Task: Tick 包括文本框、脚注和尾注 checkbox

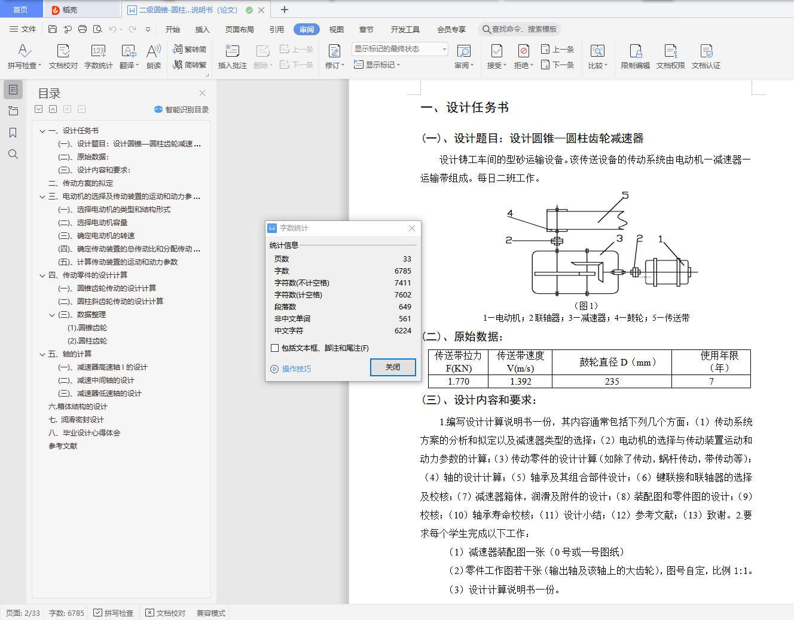Action: point(275,348)
